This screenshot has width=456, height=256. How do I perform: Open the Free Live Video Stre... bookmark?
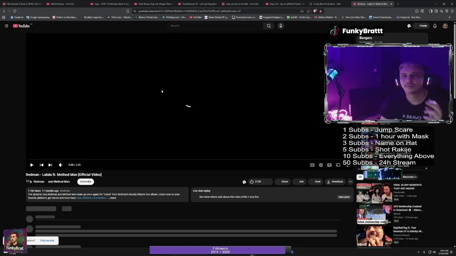click(x=354, y=17)
